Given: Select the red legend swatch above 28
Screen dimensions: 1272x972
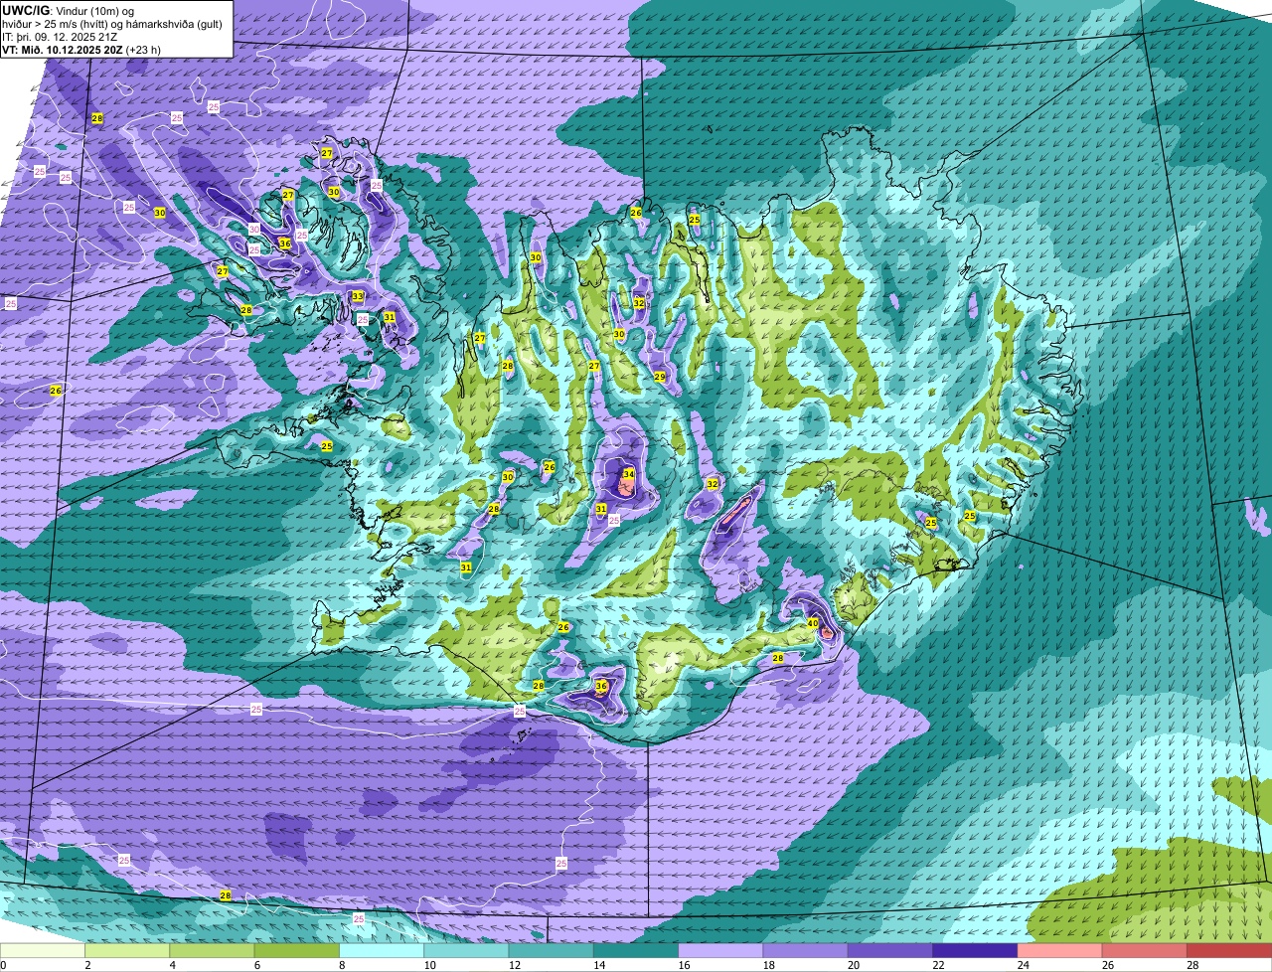Looking at the screenshot, I should pos(1229,951).
